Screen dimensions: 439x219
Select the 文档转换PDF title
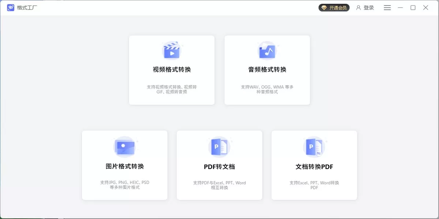314,167
